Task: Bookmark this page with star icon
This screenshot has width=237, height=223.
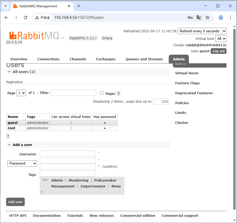Action: (x=207, y=18)
